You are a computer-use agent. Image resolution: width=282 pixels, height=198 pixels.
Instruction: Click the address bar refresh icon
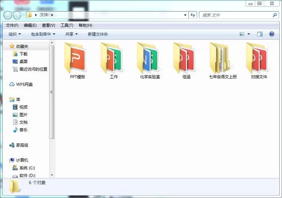click(x=193, y=15)
